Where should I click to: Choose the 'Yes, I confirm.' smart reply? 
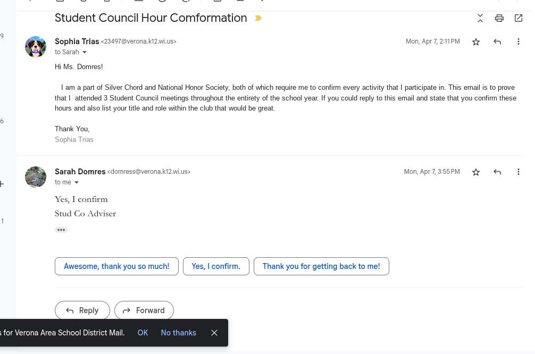(216, 266)
